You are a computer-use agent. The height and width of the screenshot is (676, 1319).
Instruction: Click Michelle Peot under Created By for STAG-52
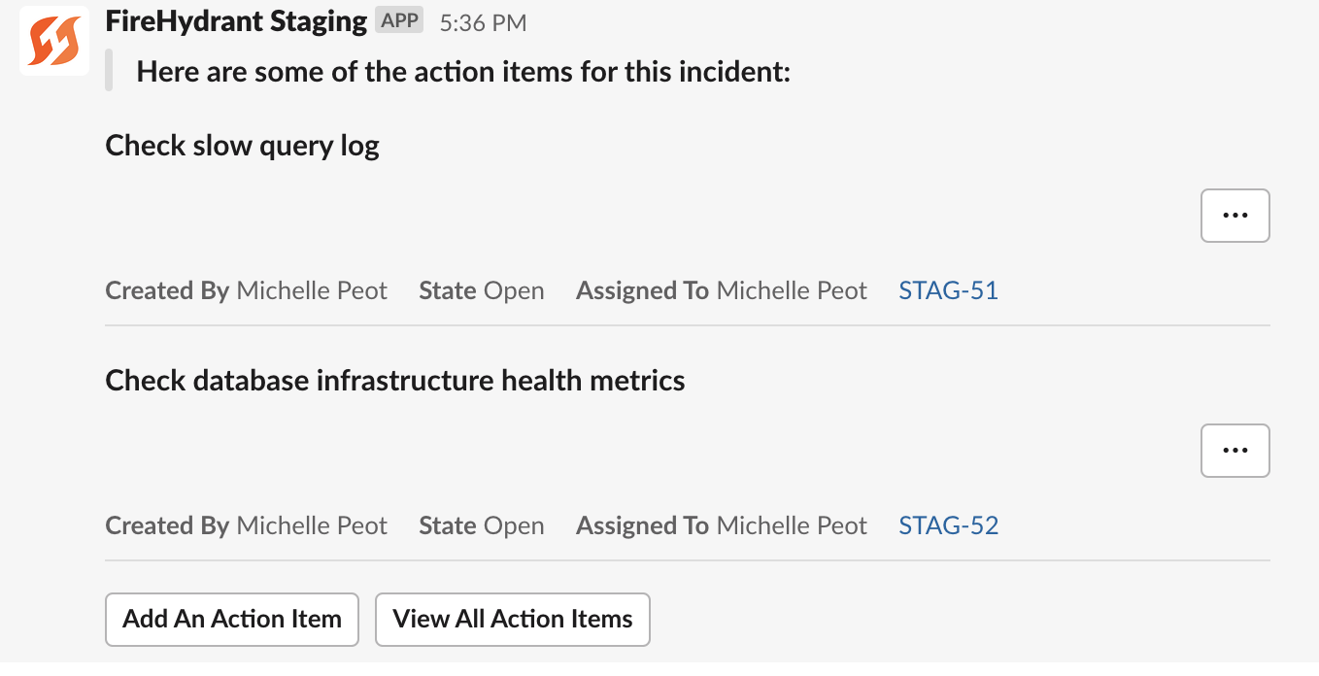(x=311, y=524)
